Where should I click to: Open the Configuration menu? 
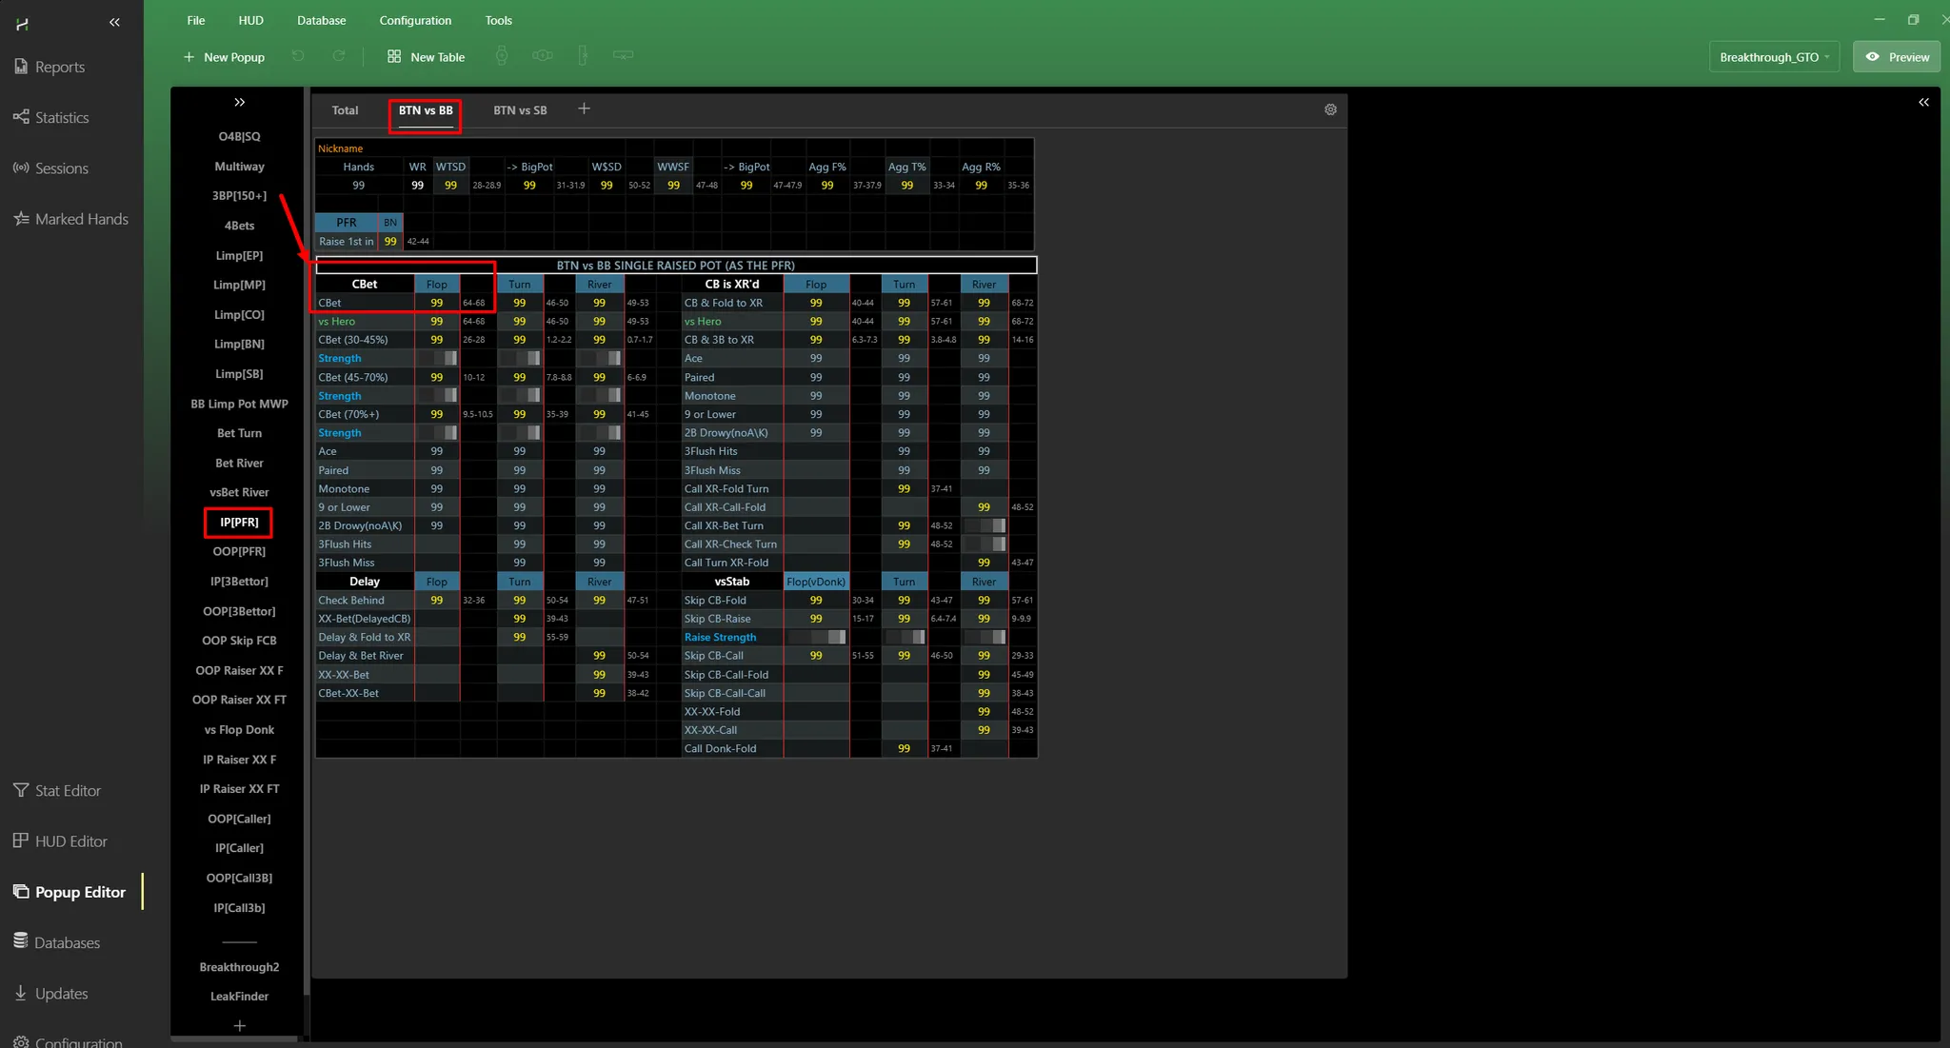415,20
